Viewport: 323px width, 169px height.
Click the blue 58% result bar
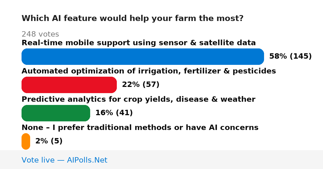click(143, 57)
